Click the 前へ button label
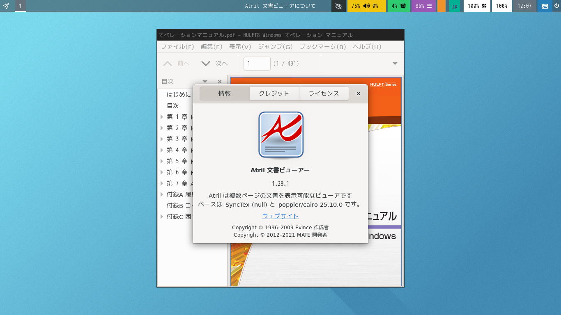 [x=184, y=64]
